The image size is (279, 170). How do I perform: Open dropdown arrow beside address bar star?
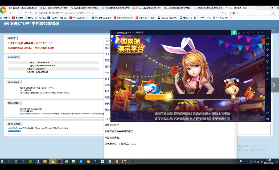229,13
